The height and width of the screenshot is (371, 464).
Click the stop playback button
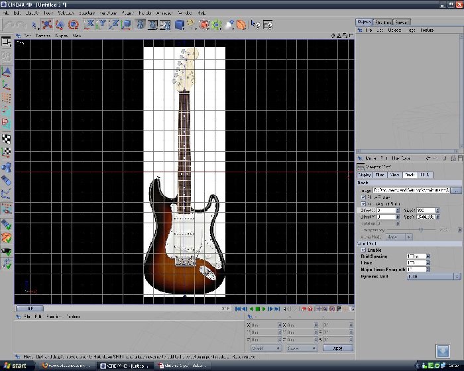pos(257,309)
